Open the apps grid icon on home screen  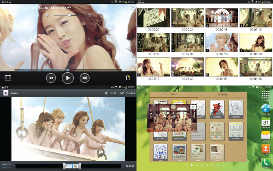[266, 95]
